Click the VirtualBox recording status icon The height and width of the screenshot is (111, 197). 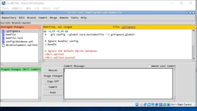tap(157, 105)
